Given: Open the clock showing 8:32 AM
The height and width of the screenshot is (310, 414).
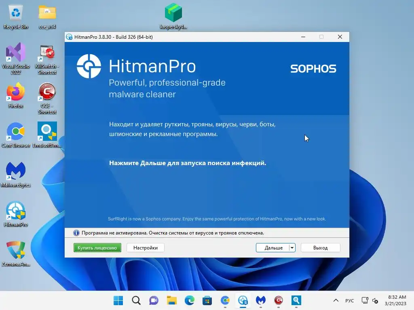Looking at the screenshot, I should (395, 300).
